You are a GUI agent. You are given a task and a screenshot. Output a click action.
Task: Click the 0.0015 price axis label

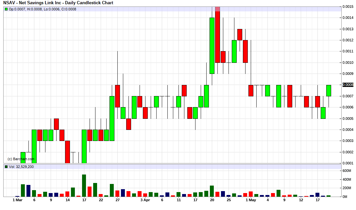[348, 7]
